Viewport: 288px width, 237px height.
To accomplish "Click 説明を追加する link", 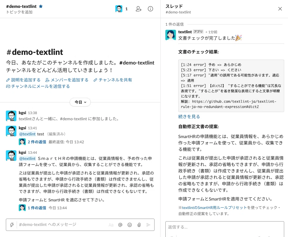I will [x=23, y=80].
